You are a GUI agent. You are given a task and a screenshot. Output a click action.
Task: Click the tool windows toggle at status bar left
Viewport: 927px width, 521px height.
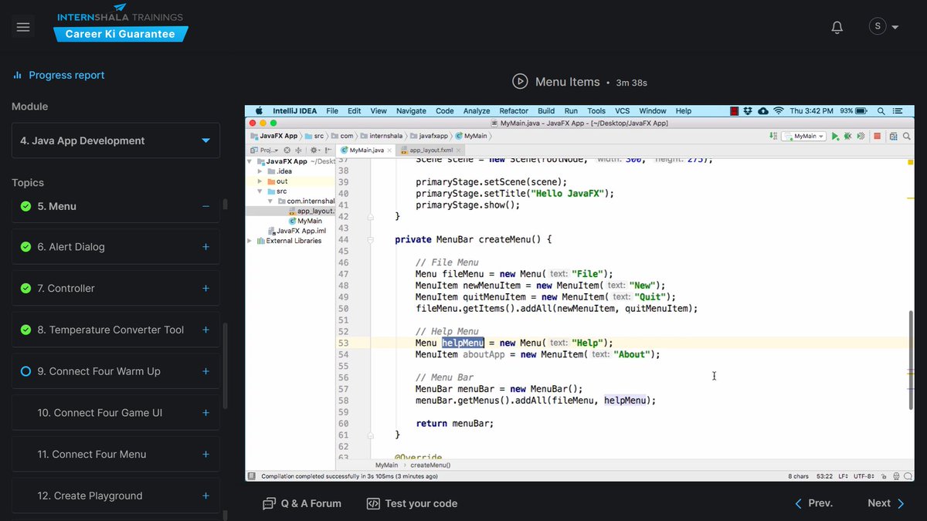(251, 477)
